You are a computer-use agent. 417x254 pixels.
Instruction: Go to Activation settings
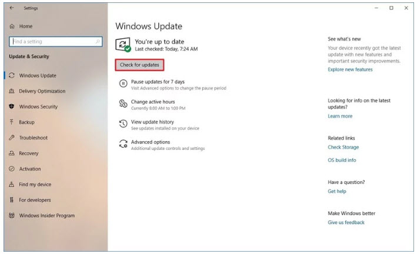click(30, 169)
